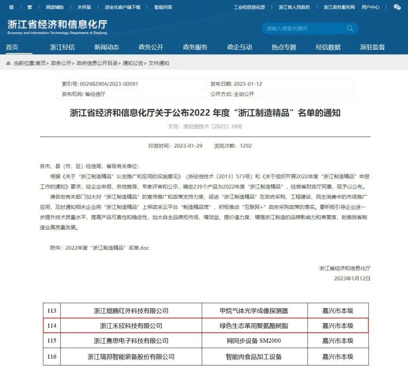Click the 浙江省经济和信息化厅 site logo
The height and width of the screenshot is (379, 408).
pos(57,27)
